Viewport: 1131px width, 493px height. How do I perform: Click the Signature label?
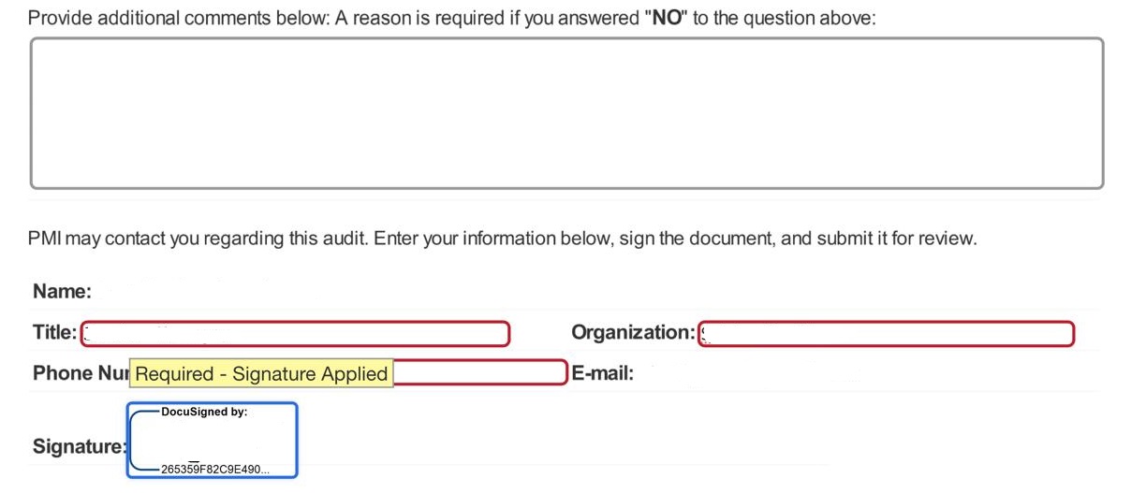pos(79,447)
